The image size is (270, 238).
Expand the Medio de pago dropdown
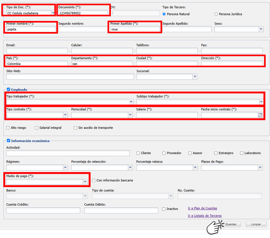(85, 181)
